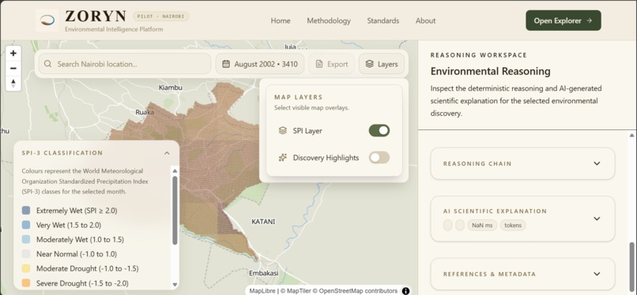This screenshot has height=295, width=637.
Task: Click the Severe Drought (-1.5 to -2.0) label
Action: pyautogui.click(x=82, y=283)
